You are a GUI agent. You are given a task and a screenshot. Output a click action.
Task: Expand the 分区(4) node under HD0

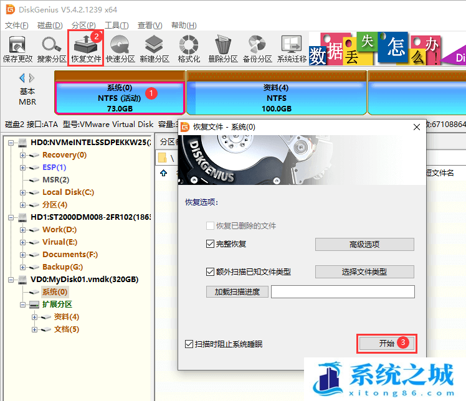[x=22, y=205]
